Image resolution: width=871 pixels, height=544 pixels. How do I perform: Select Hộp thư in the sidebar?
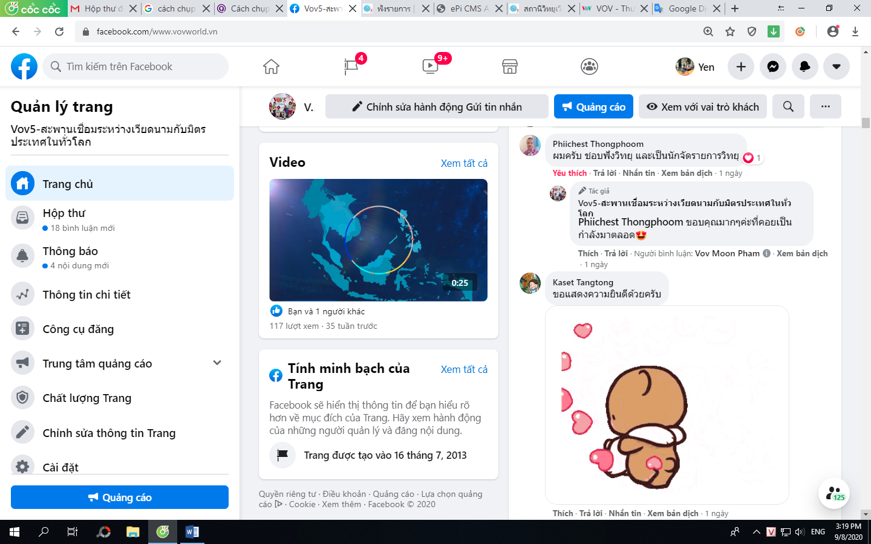click(x=64, y=213)
